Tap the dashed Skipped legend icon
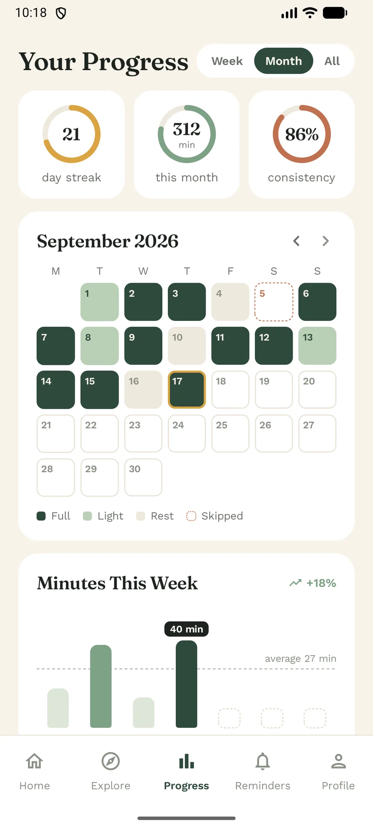373x829 pixels. click(x=191, y=516)
